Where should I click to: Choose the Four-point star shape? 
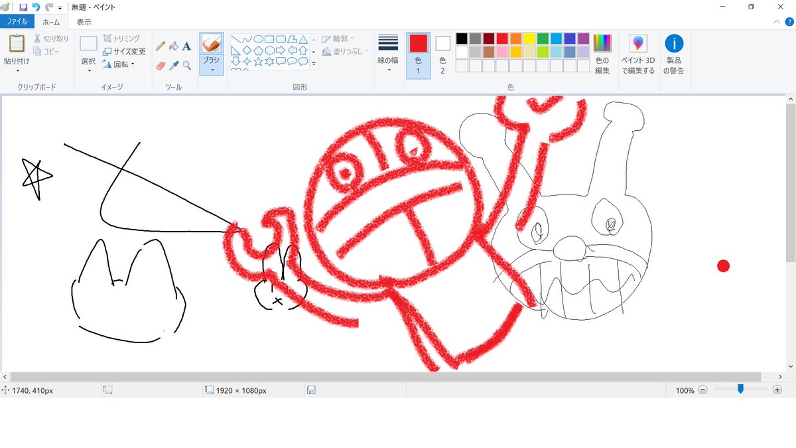(247, 62)
